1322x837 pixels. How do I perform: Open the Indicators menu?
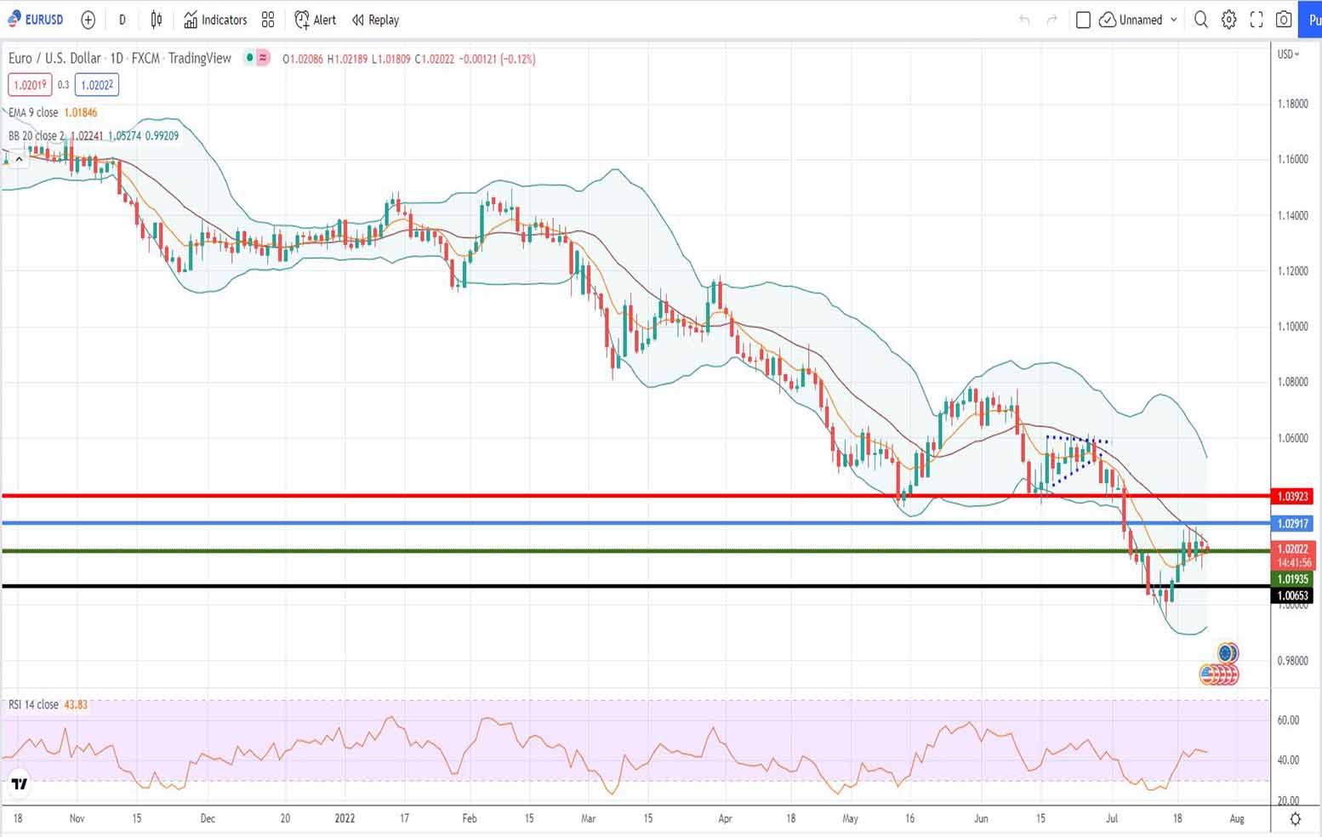pyautogui.click(x=215, y=20)
